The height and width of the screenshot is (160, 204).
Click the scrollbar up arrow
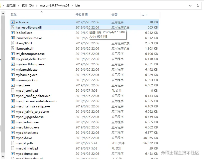click(x=3, y=14)
